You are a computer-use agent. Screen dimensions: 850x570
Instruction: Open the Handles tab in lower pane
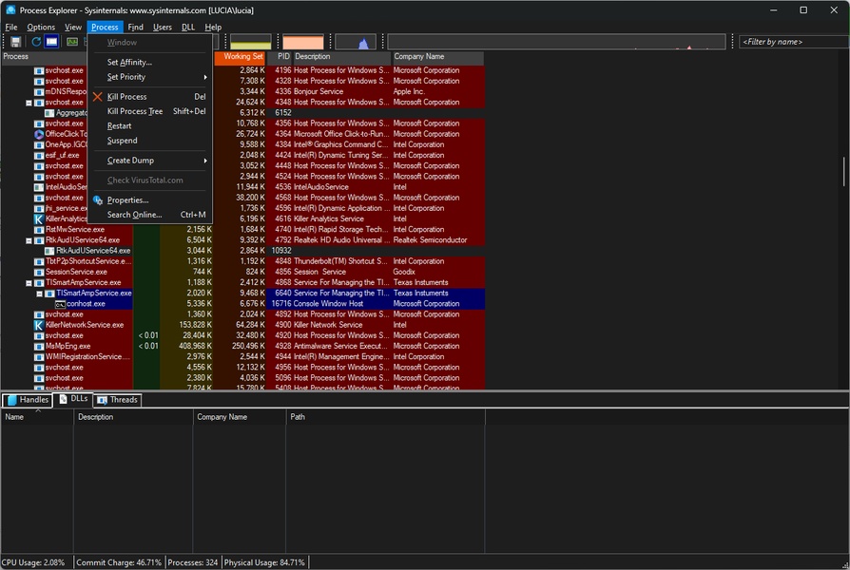[x=28, y=400]
